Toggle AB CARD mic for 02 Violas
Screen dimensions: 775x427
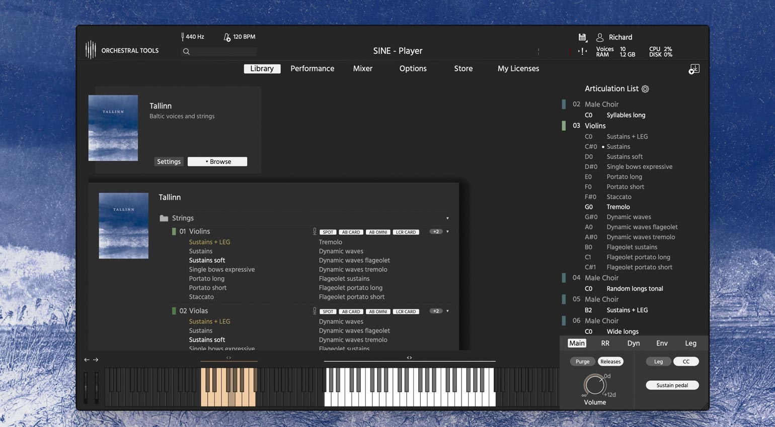[x=351, y=311]
